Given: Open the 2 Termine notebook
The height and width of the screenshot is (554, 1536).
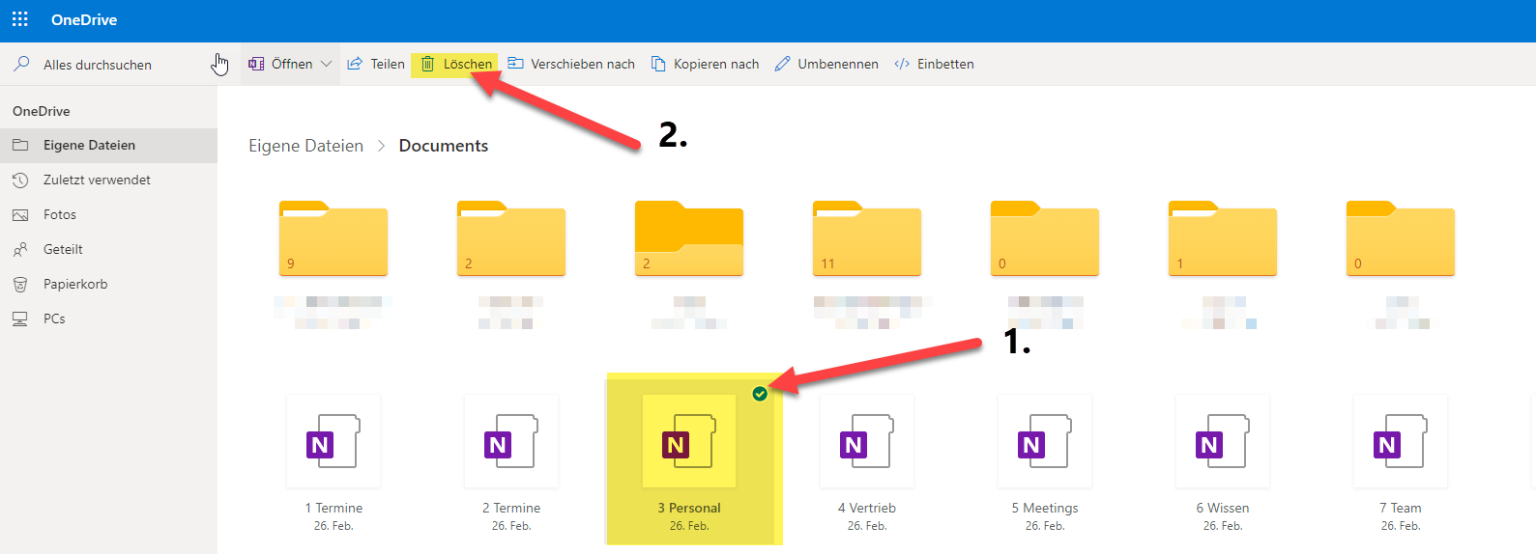Looking at the screenshot, I should (x=511, y=441).
